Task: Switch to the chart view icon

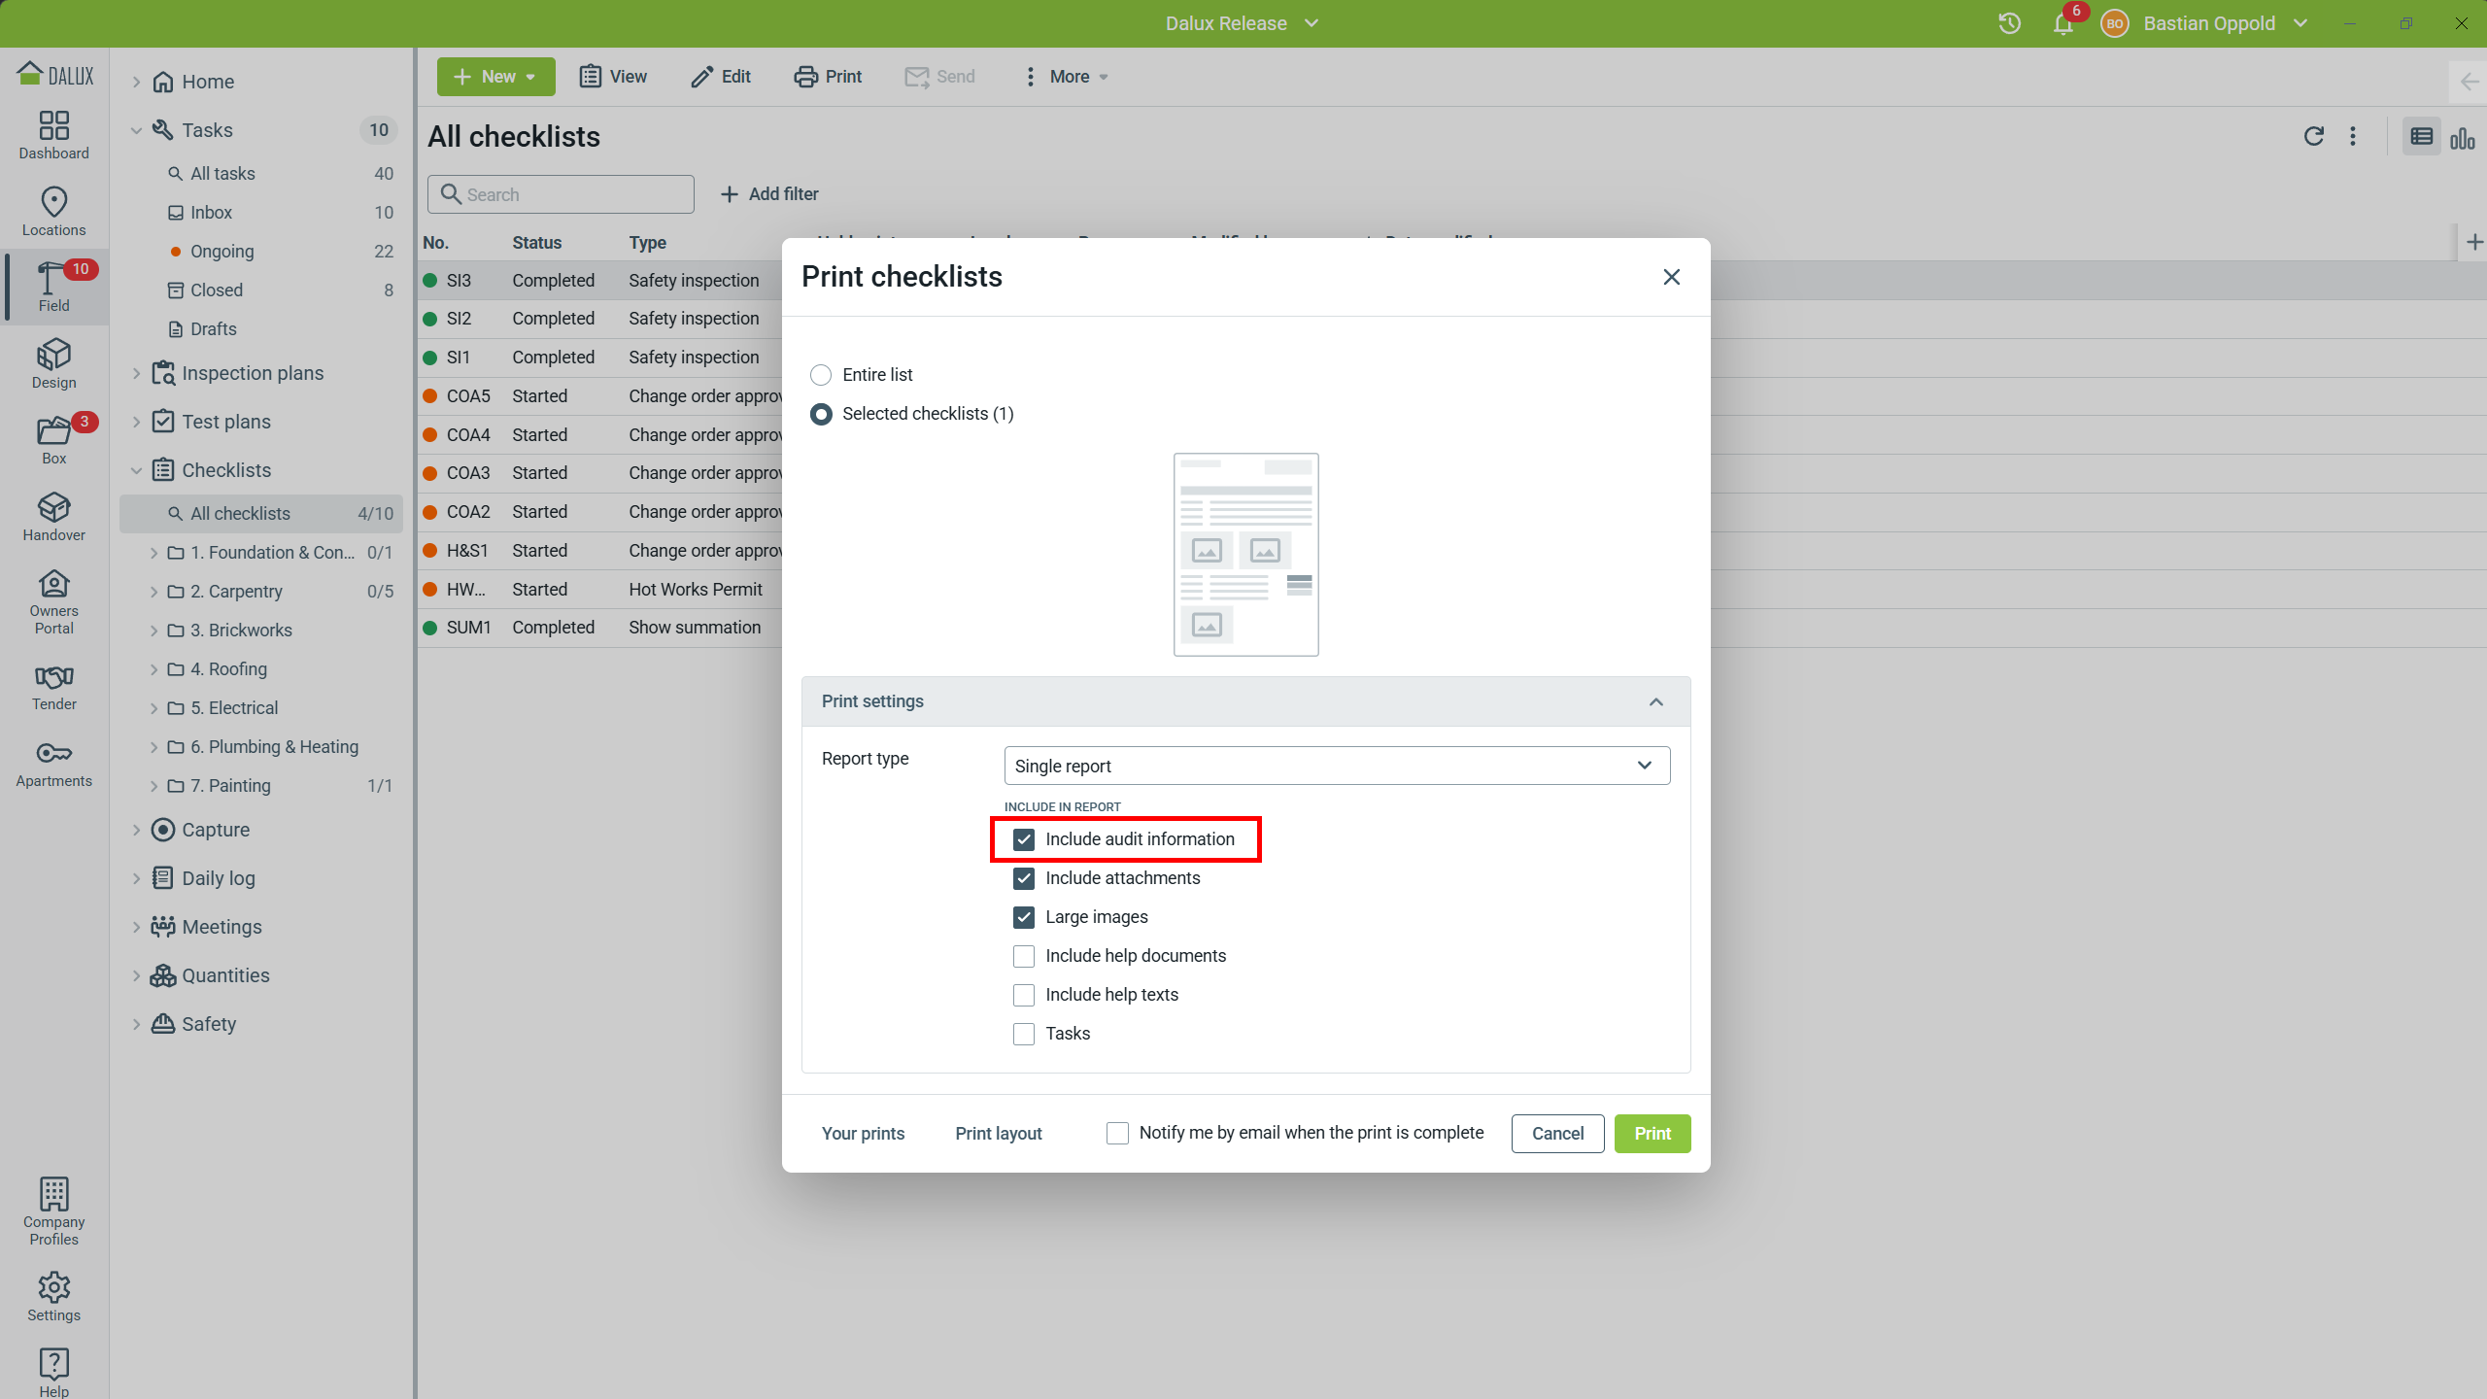Action: tap(2463, 139)
